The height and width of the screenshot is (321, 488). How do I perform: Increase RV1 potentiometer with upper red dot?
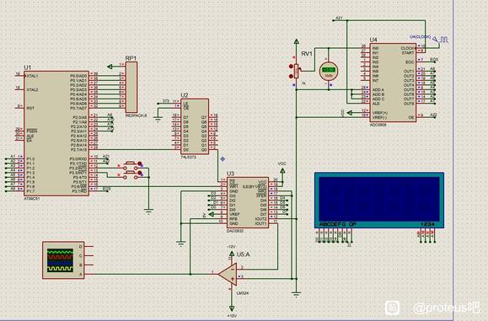click(291, 67)
